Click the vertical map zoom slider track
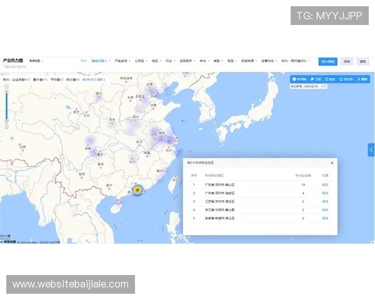 [x=6, y=109]
